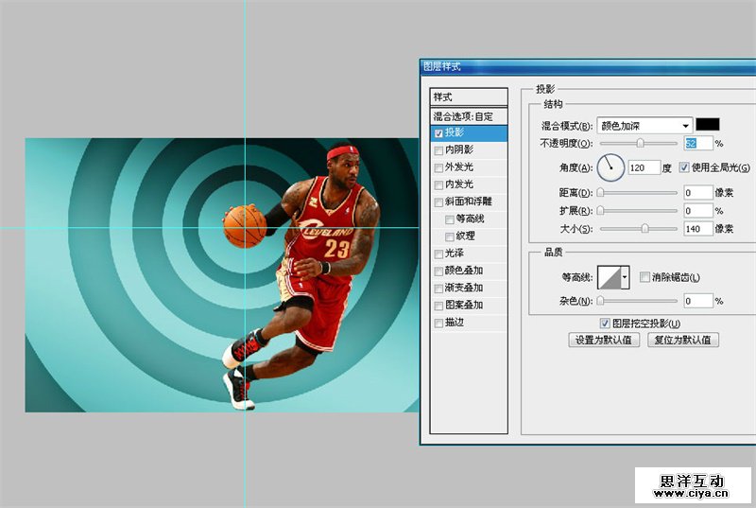
Task: Select Blending Options (混合选项:自定) in the list
Action: coord(469,116)
